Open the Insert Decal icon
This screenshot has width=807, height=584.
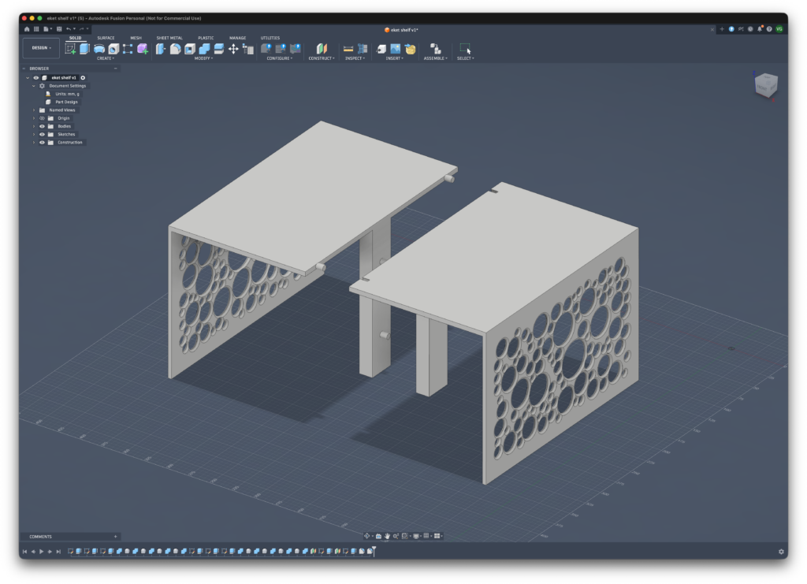point(410,49)
